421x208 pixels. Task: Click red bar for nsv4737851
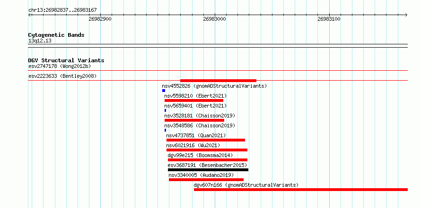(206, 140)
